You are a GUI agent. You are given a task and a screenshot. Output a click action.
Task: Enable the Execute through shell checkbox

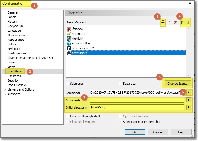68,116
